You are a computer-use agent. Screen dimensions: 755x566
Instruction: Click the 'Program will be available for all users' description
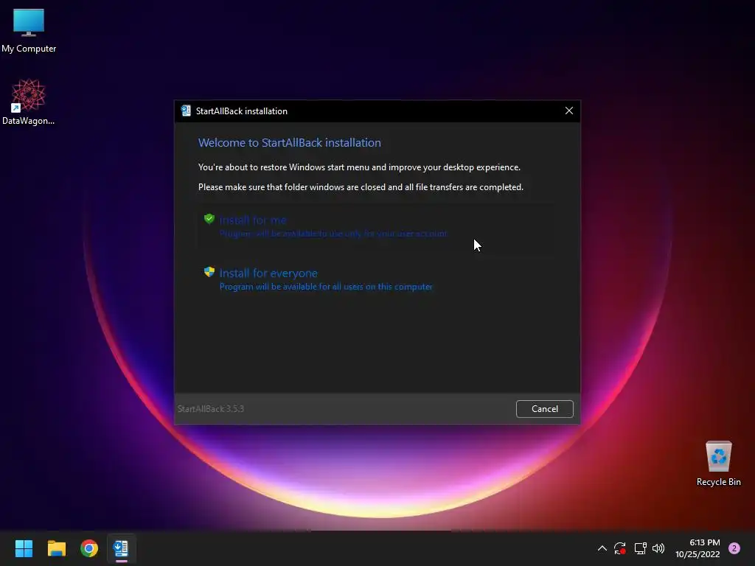point(326,287)
